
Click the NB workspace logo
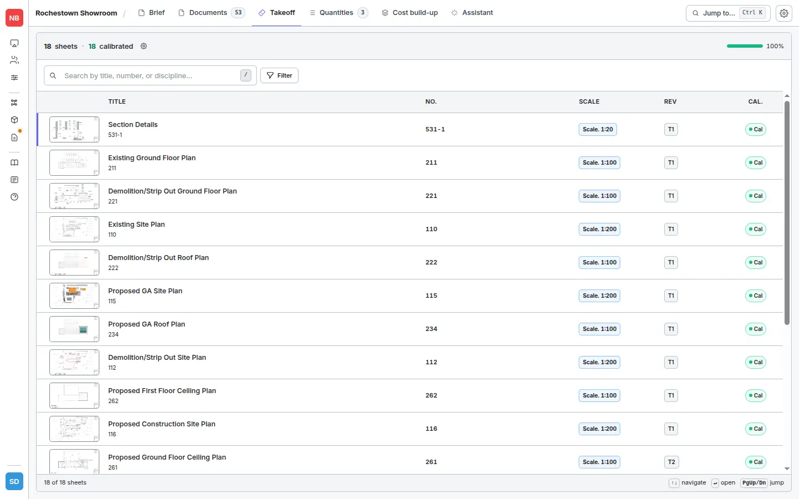pos(14,18)
